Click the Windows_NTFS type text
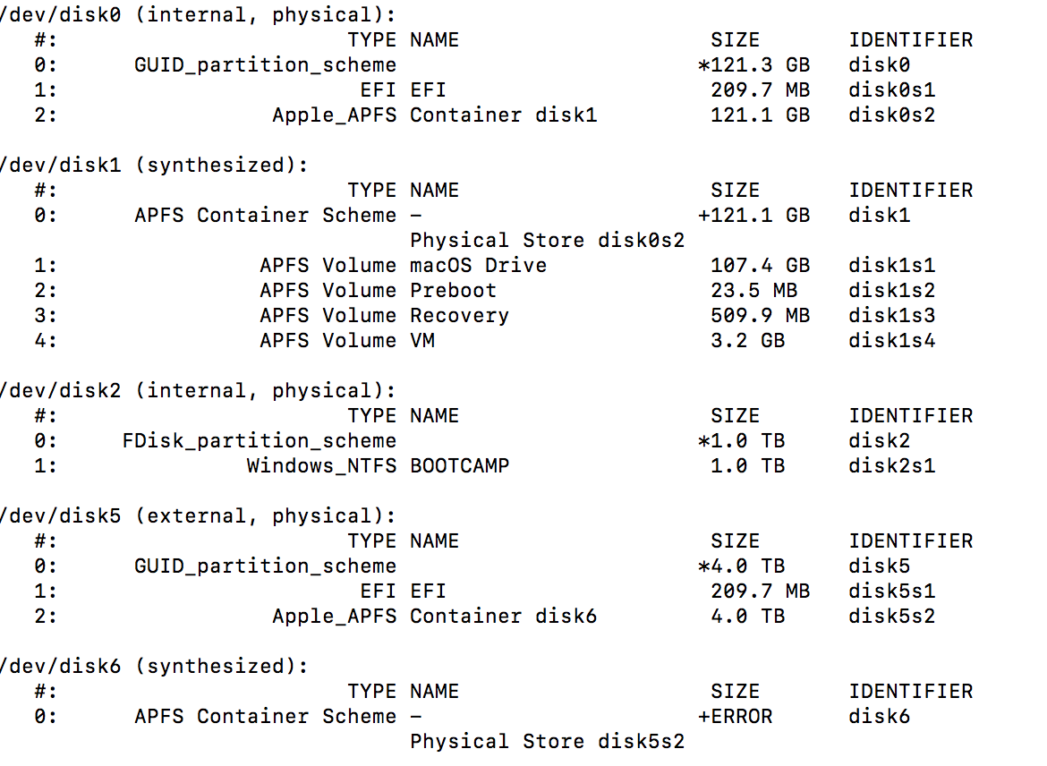 coord(321,466)
